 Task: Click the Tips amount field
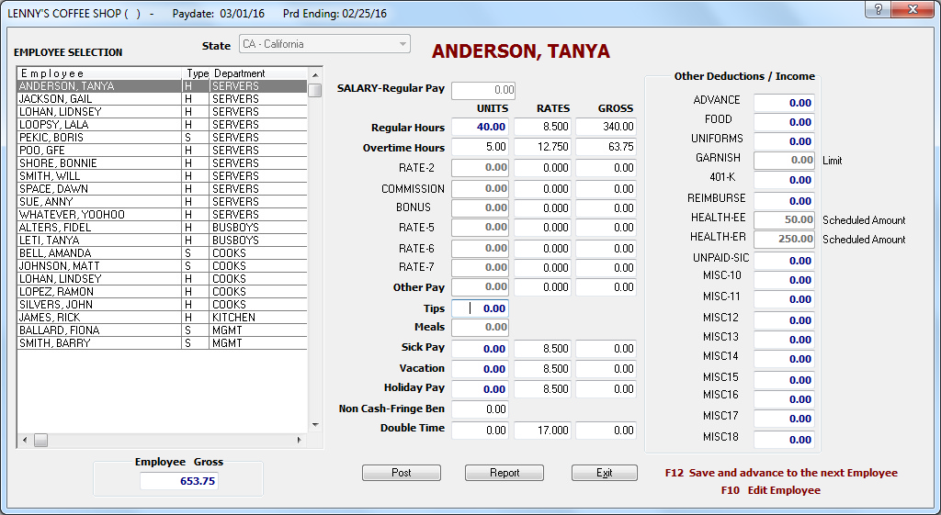click(480, 308)
